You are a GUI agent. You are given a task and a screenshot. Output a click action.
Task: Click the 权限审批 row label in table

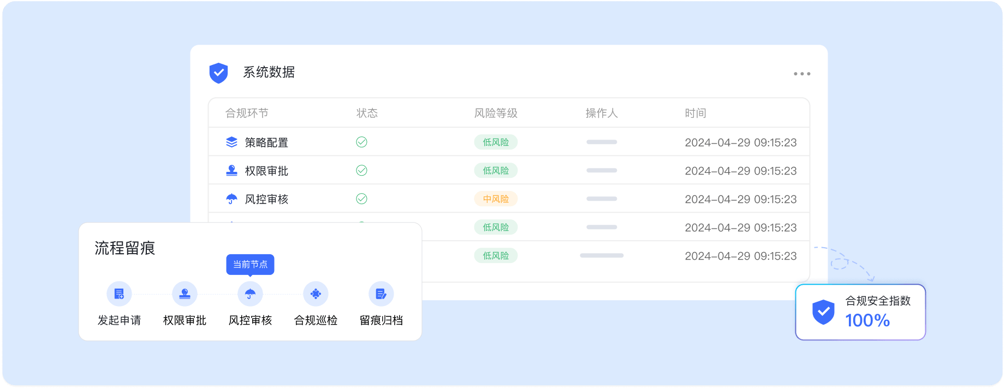[266, 171]
